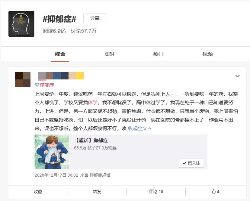The height and width of the screenshot is (201, 250).
Task: Open the red 抑郁症 super-topic tag link
Action: [x=46, y=85]
